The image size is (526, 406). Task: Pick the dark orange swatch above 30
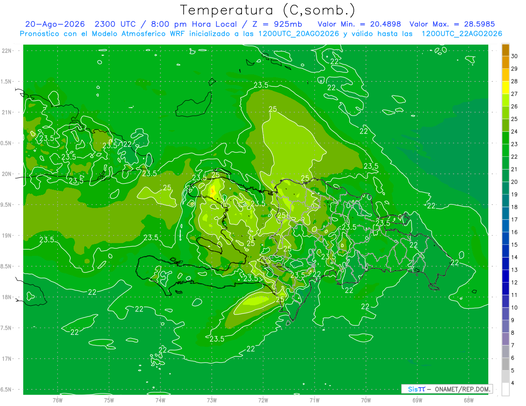(505, 50)
